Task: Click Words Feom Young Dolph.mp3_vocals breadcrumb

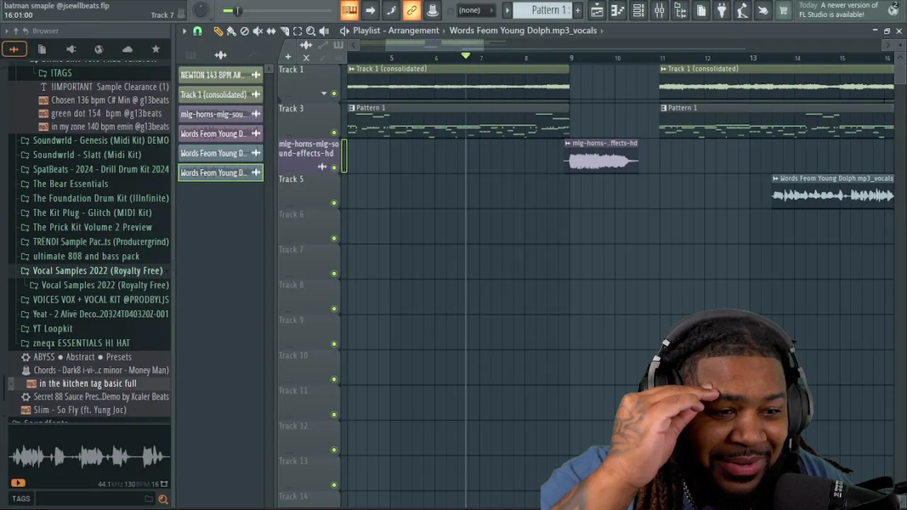Action: (x=523, y=30)
